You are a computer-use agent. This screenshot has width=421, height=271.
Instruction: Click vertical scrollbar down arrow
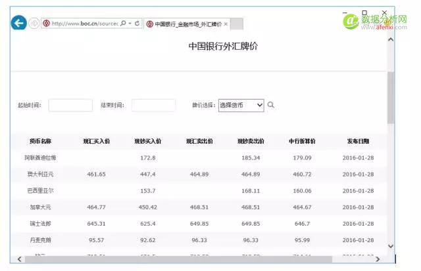coord(391,246)
